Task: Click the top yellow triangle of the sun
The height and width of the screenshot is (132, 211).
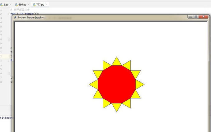Action: 117,62
